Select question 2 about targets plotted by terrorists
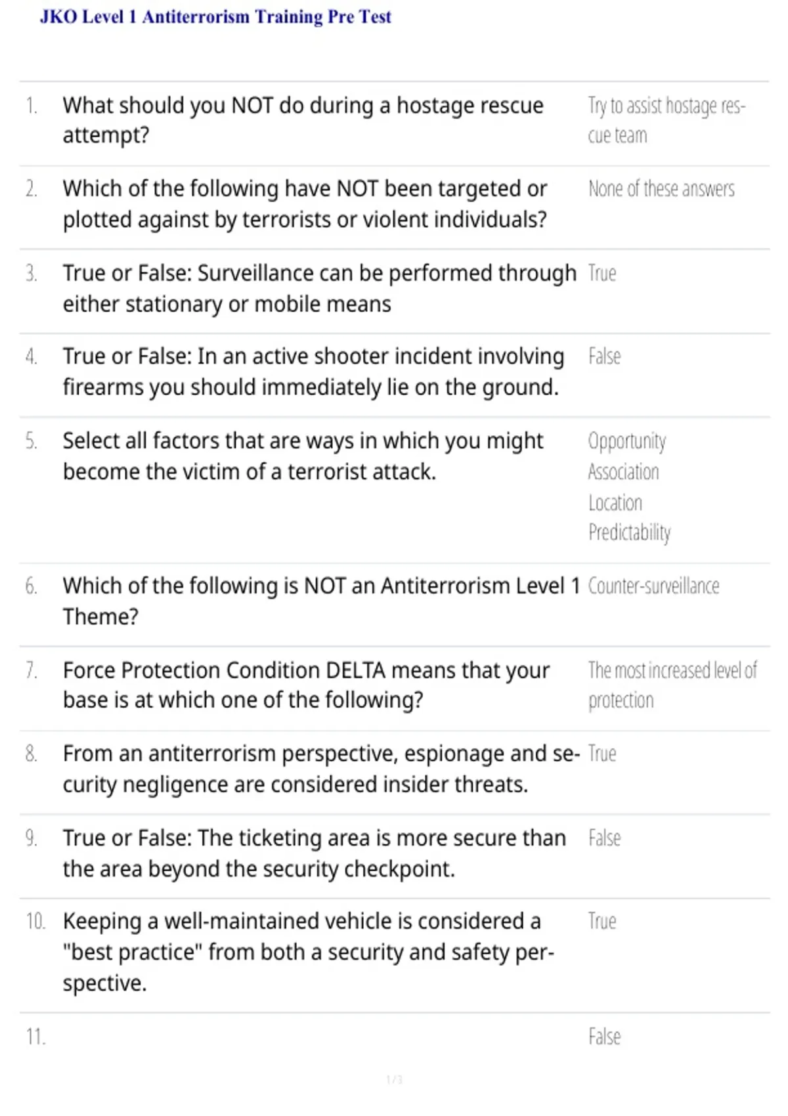Image resolution: width=788 pixels, height=1116 pixels. coord(305,204)
